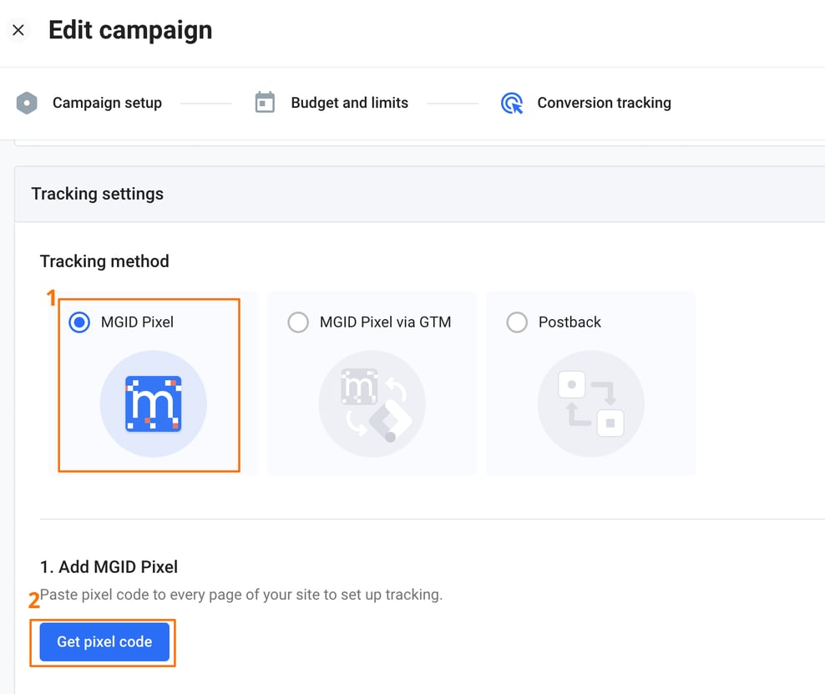
Task: Click the Get pixel code button
Action: [x=104, y=642]
